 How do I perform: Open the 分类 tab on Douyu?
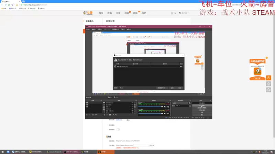(x=118, y=13)
